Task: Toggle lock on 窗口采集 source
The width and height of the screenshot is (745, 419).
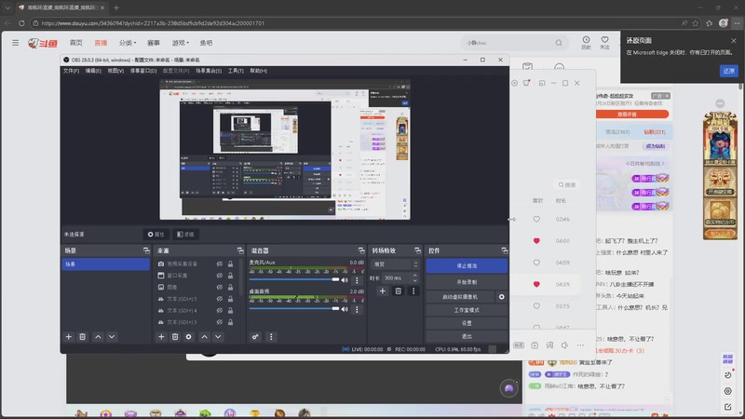Action: click(x=230, y=276)
